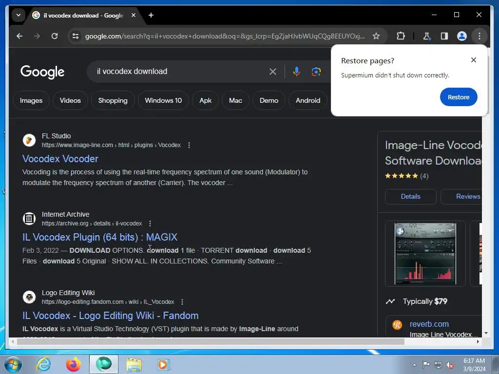Click the Internet Archive favicon
The height and width of the screenshot is (374, 499).
[x=29, y=219]
